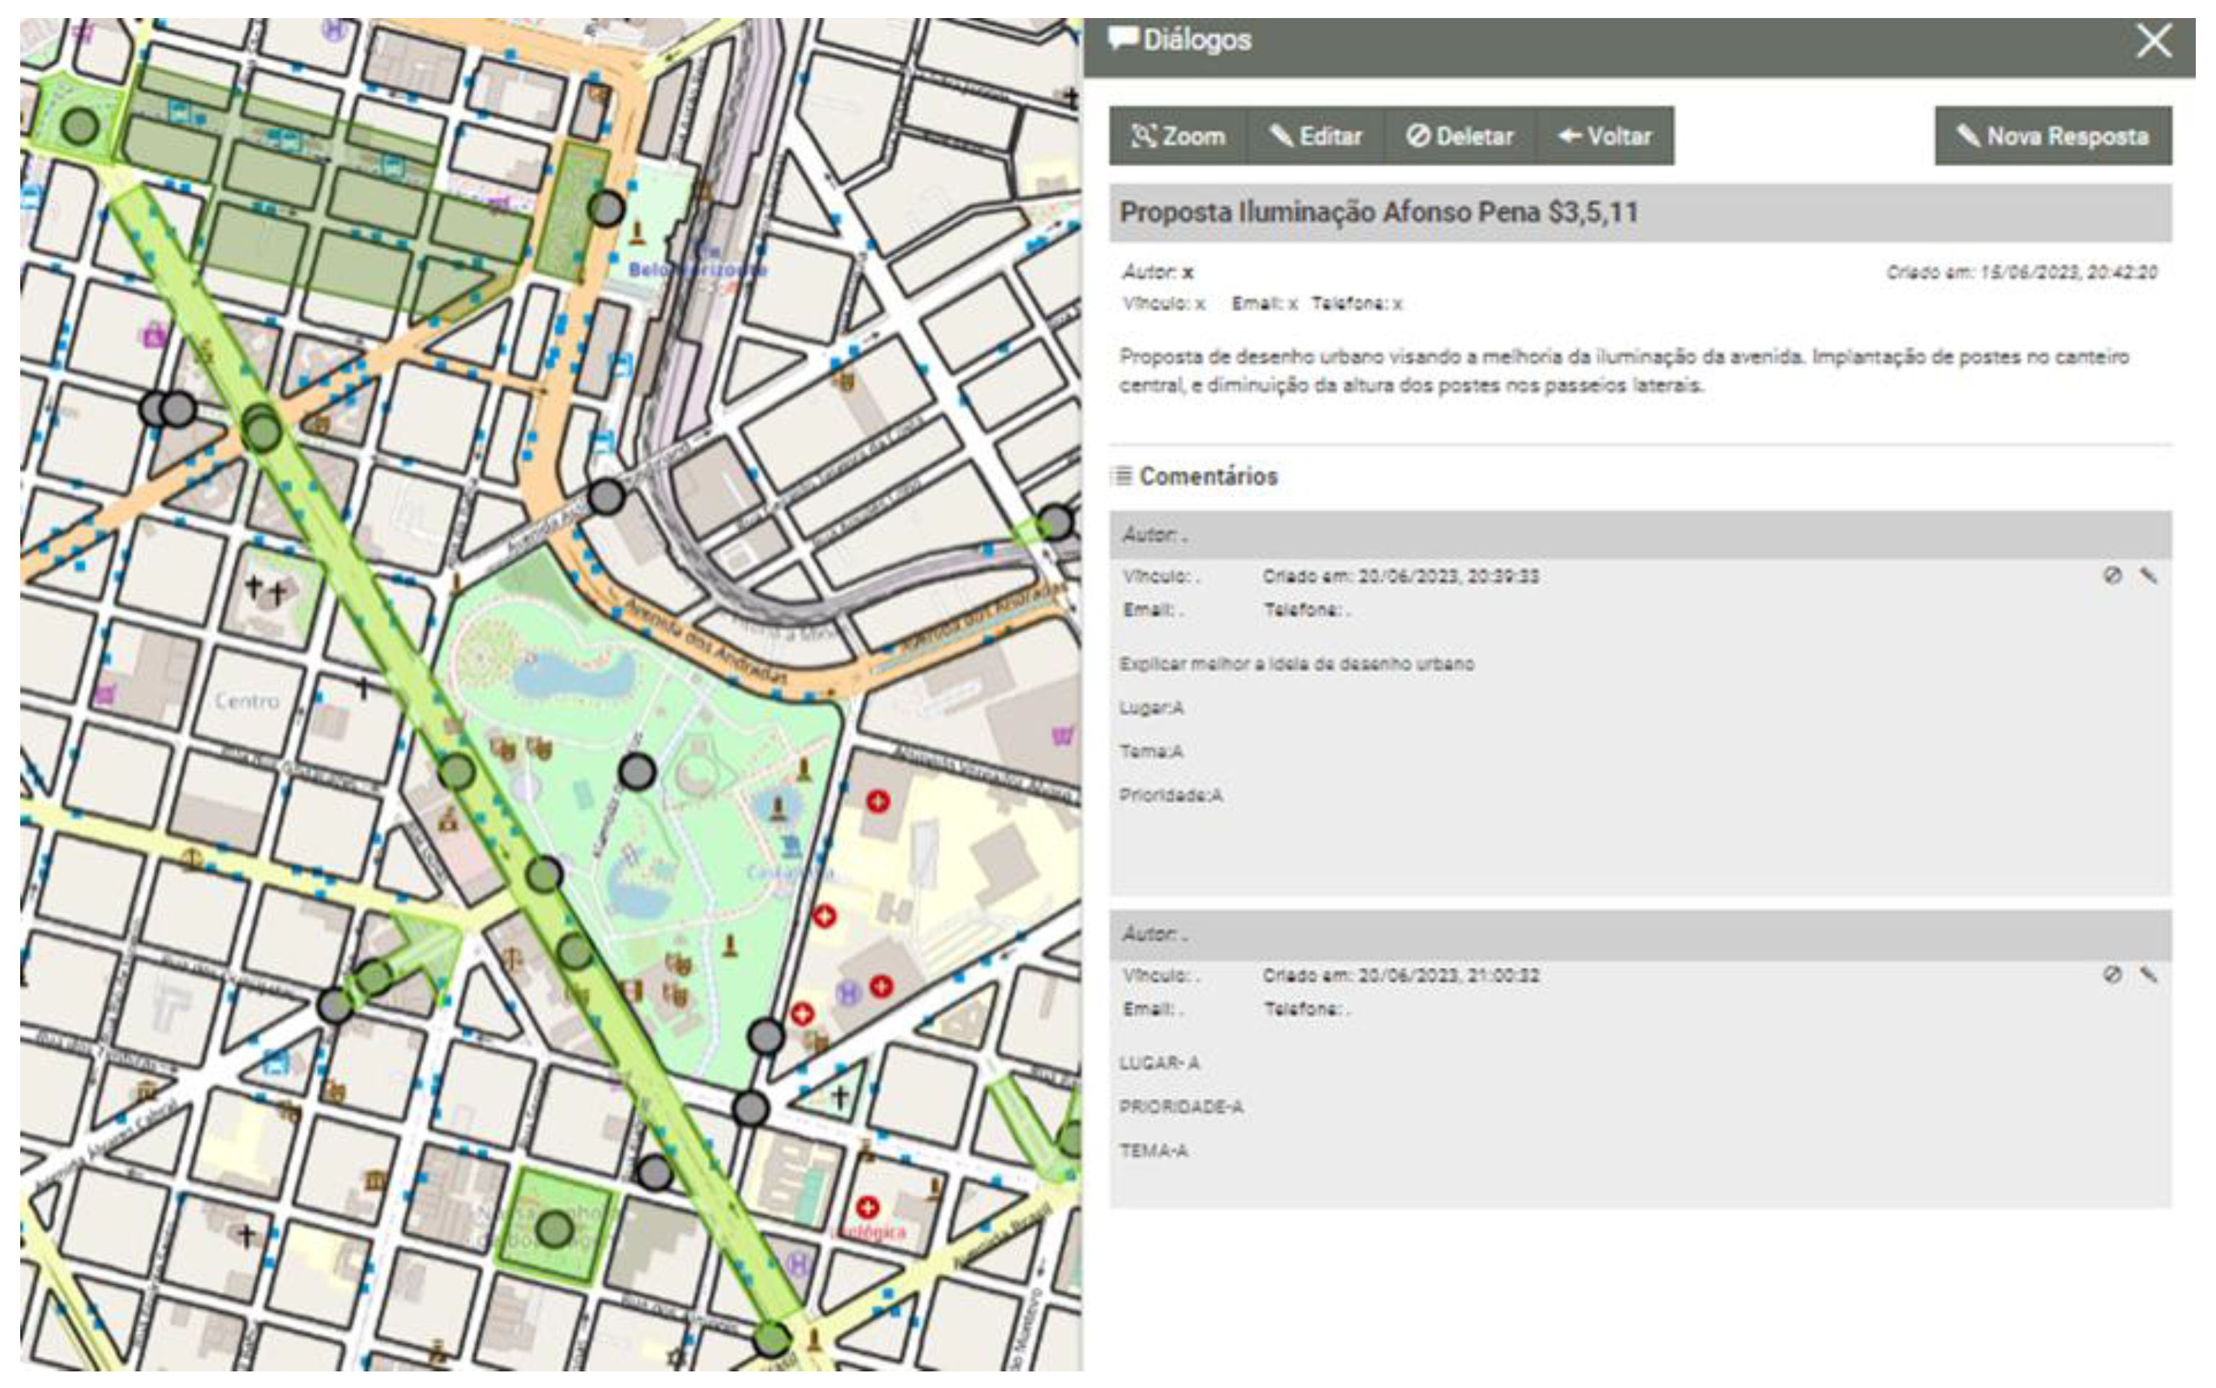The image size is (2216, 1388).
Task: Go back using the Voltar button
Action: point(1605,136)
